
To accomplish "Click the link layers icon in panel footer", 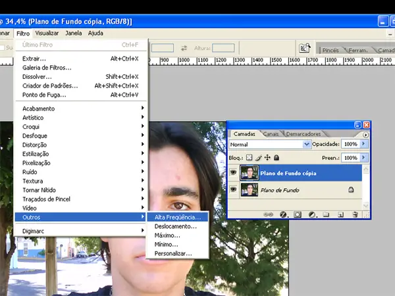I will pyautogui.click(x=269, y=214).
